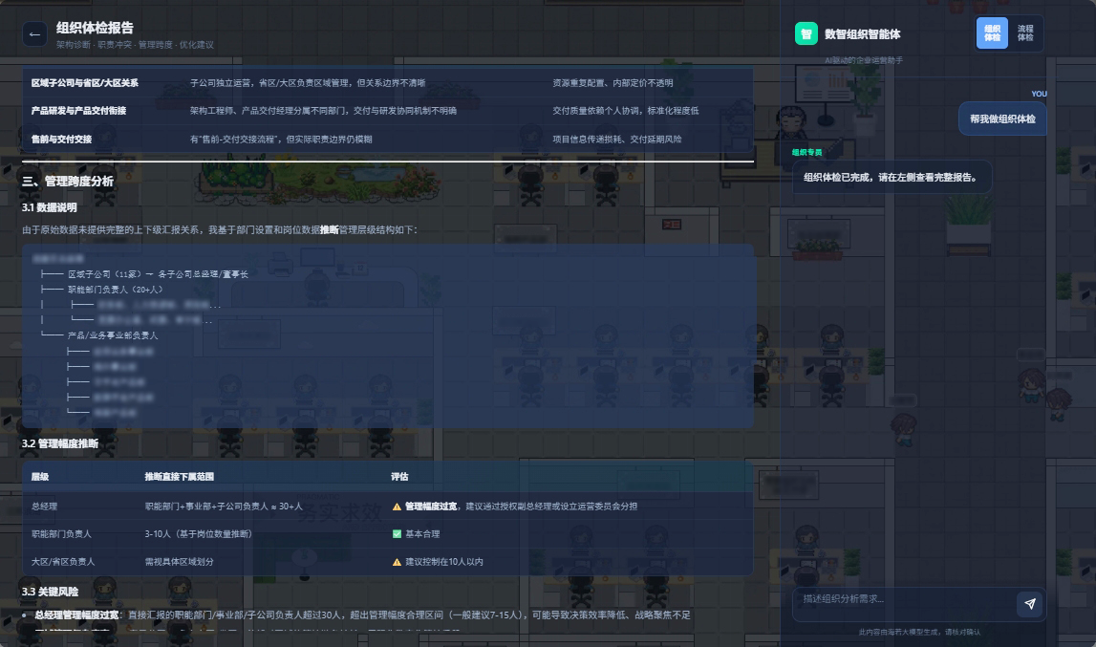Viewport: 1096px width, 647px height.
Task: Switch to the 组织体检 tab
Action: pos(992,33)
